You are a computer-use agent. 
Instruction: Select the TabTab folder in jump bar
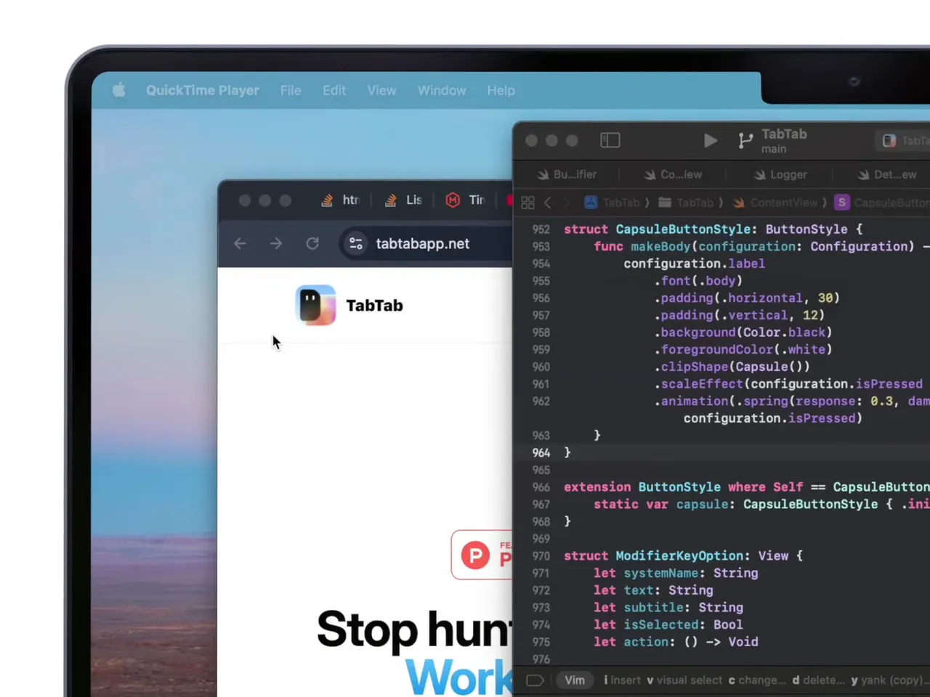686,203
